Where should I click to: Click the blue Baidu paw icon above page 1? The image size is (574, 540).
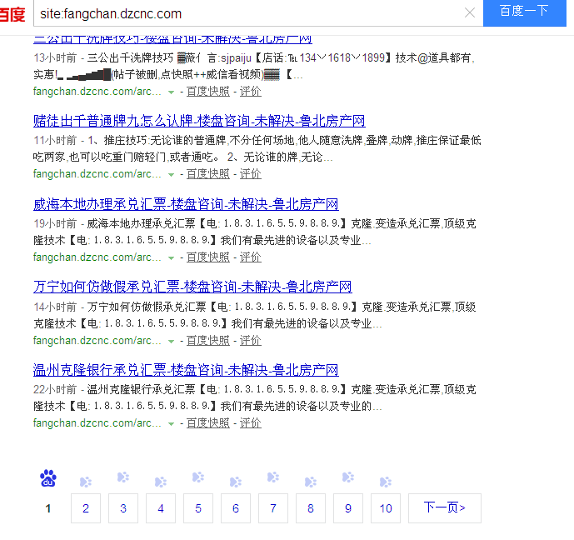point(48,478)
